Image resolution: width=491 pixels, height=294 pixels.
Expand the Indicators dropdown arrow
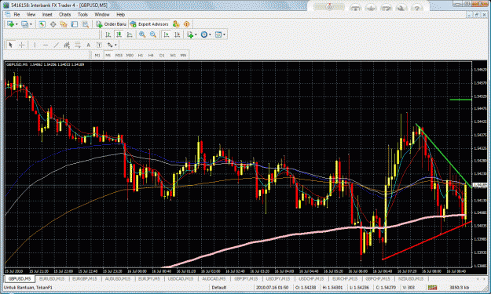[x=196, y=34]
